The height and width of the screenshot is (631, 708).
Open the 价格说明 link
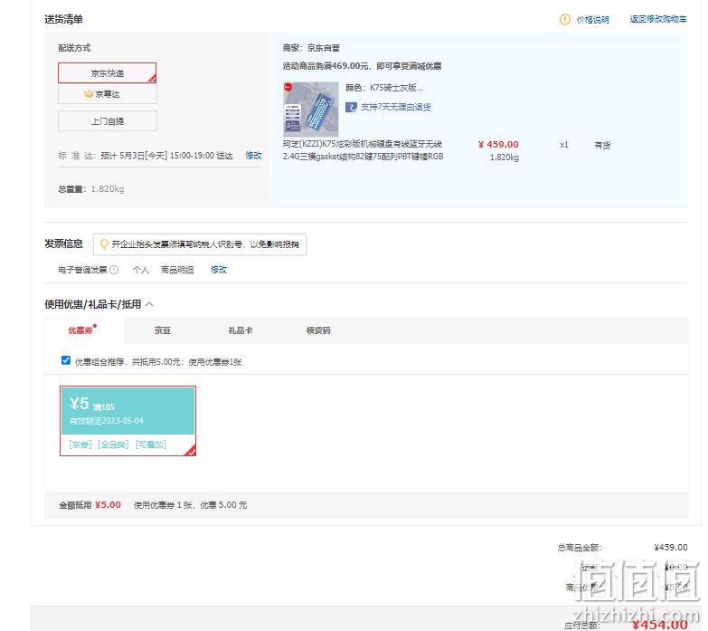[592, 20]
